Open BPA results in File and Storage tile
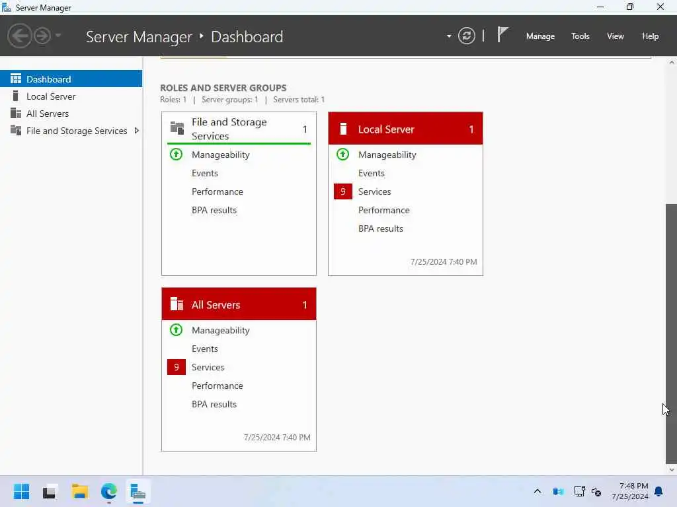The height and width of the screenshot is (507, 677). 214,211
